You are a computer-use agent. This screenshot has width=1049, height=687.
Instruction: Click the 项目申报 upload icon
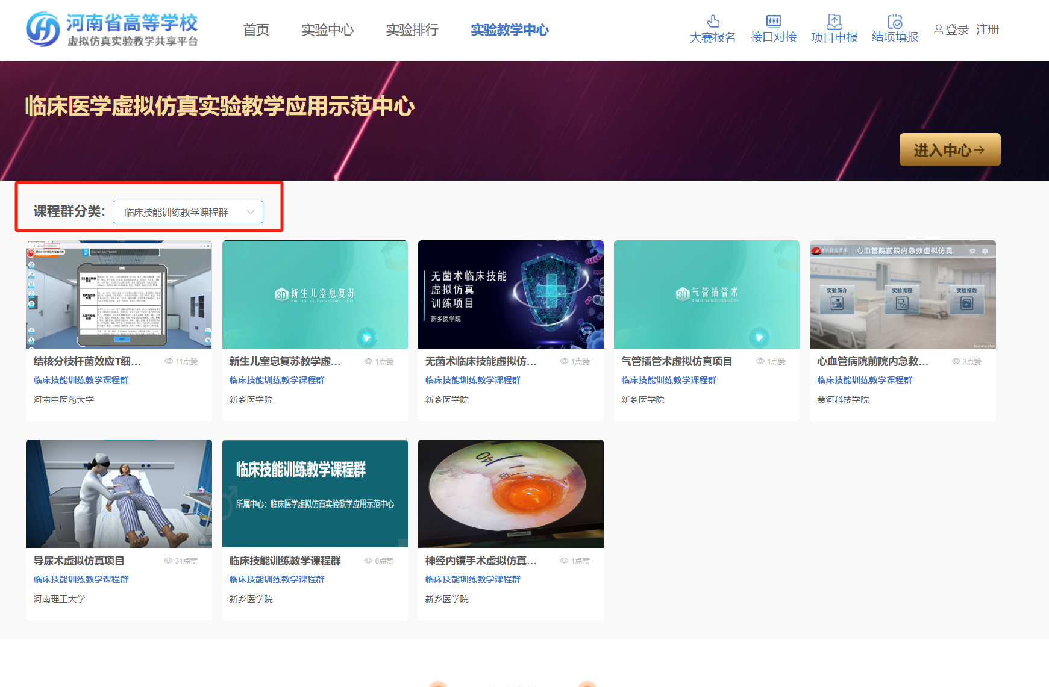click(834, 20)
